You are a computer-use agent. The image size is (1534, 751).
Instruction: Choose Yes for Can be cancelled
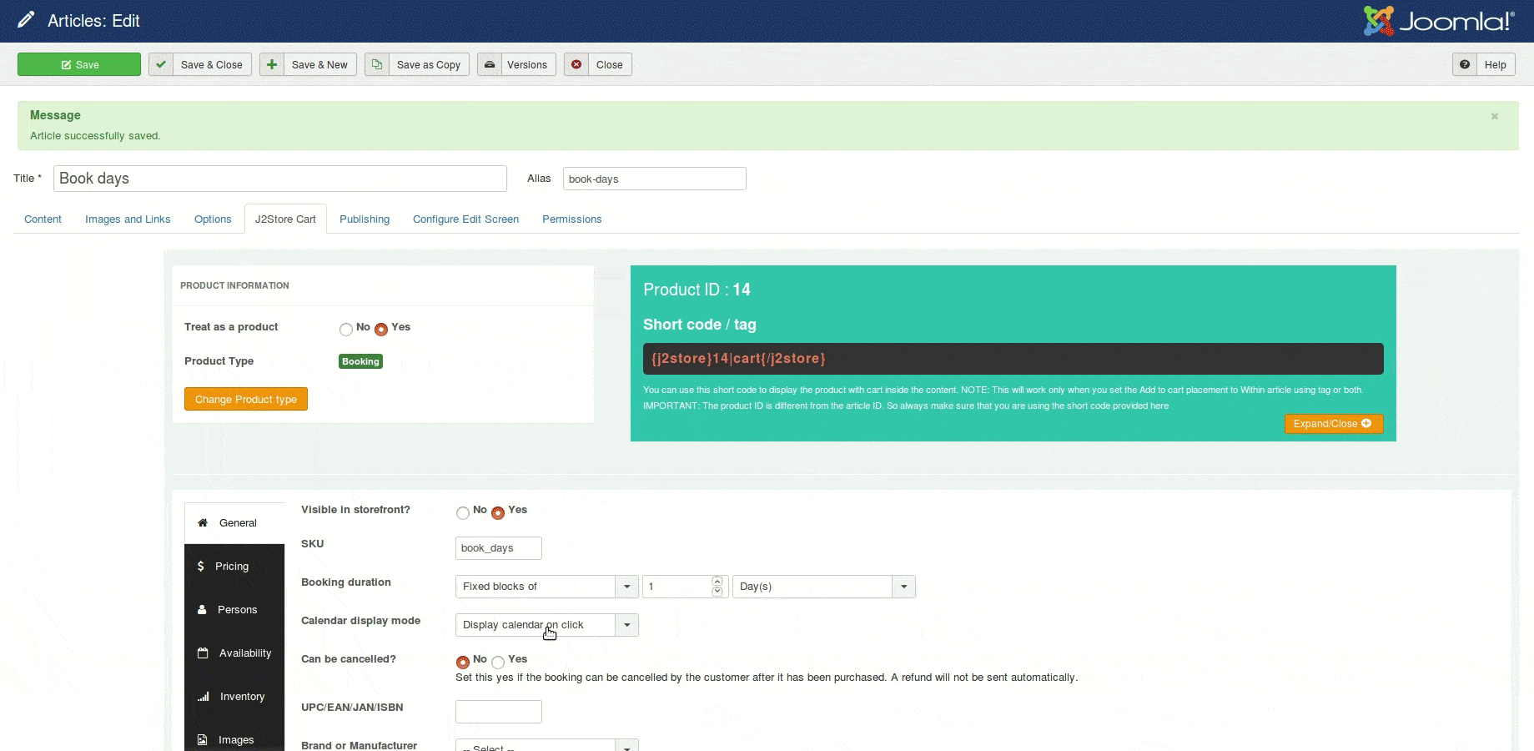498,663
